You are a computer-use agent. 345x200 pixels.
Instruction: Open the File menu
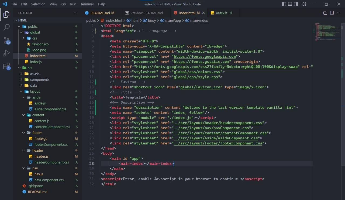pos(14,4)
